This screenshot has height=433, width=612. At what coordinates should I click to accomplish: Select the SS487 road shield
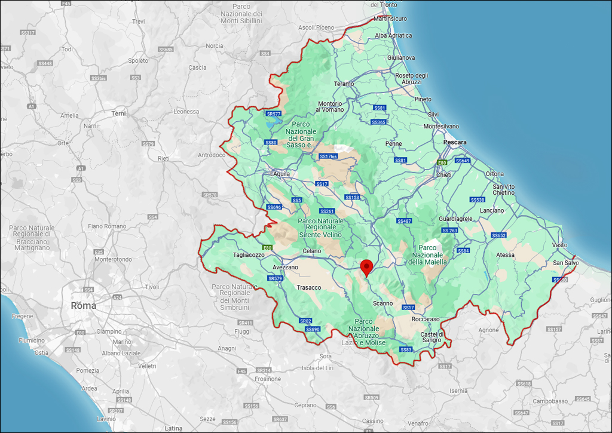click(405, 221)
